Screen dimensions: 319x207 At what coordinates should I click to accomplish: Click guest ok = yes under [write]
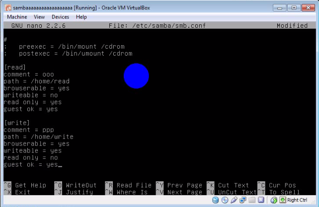pos(31,164)
